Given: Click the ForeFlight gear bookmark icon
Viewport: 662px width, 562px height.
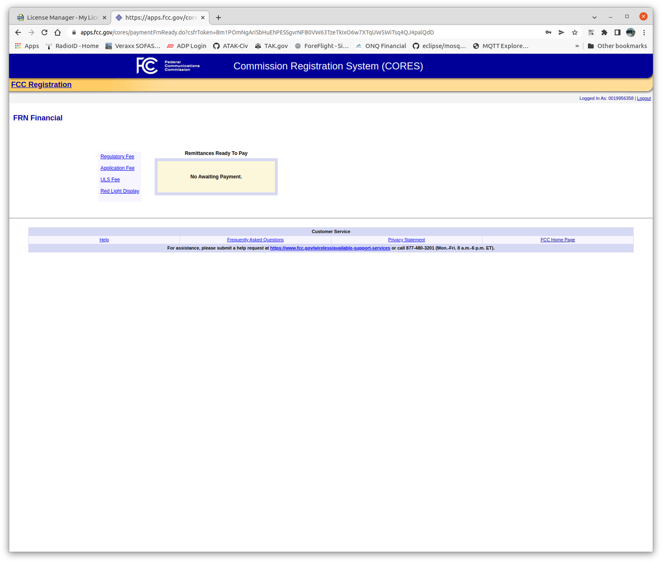Looking at the screenshot, I should tap(297, 45).
